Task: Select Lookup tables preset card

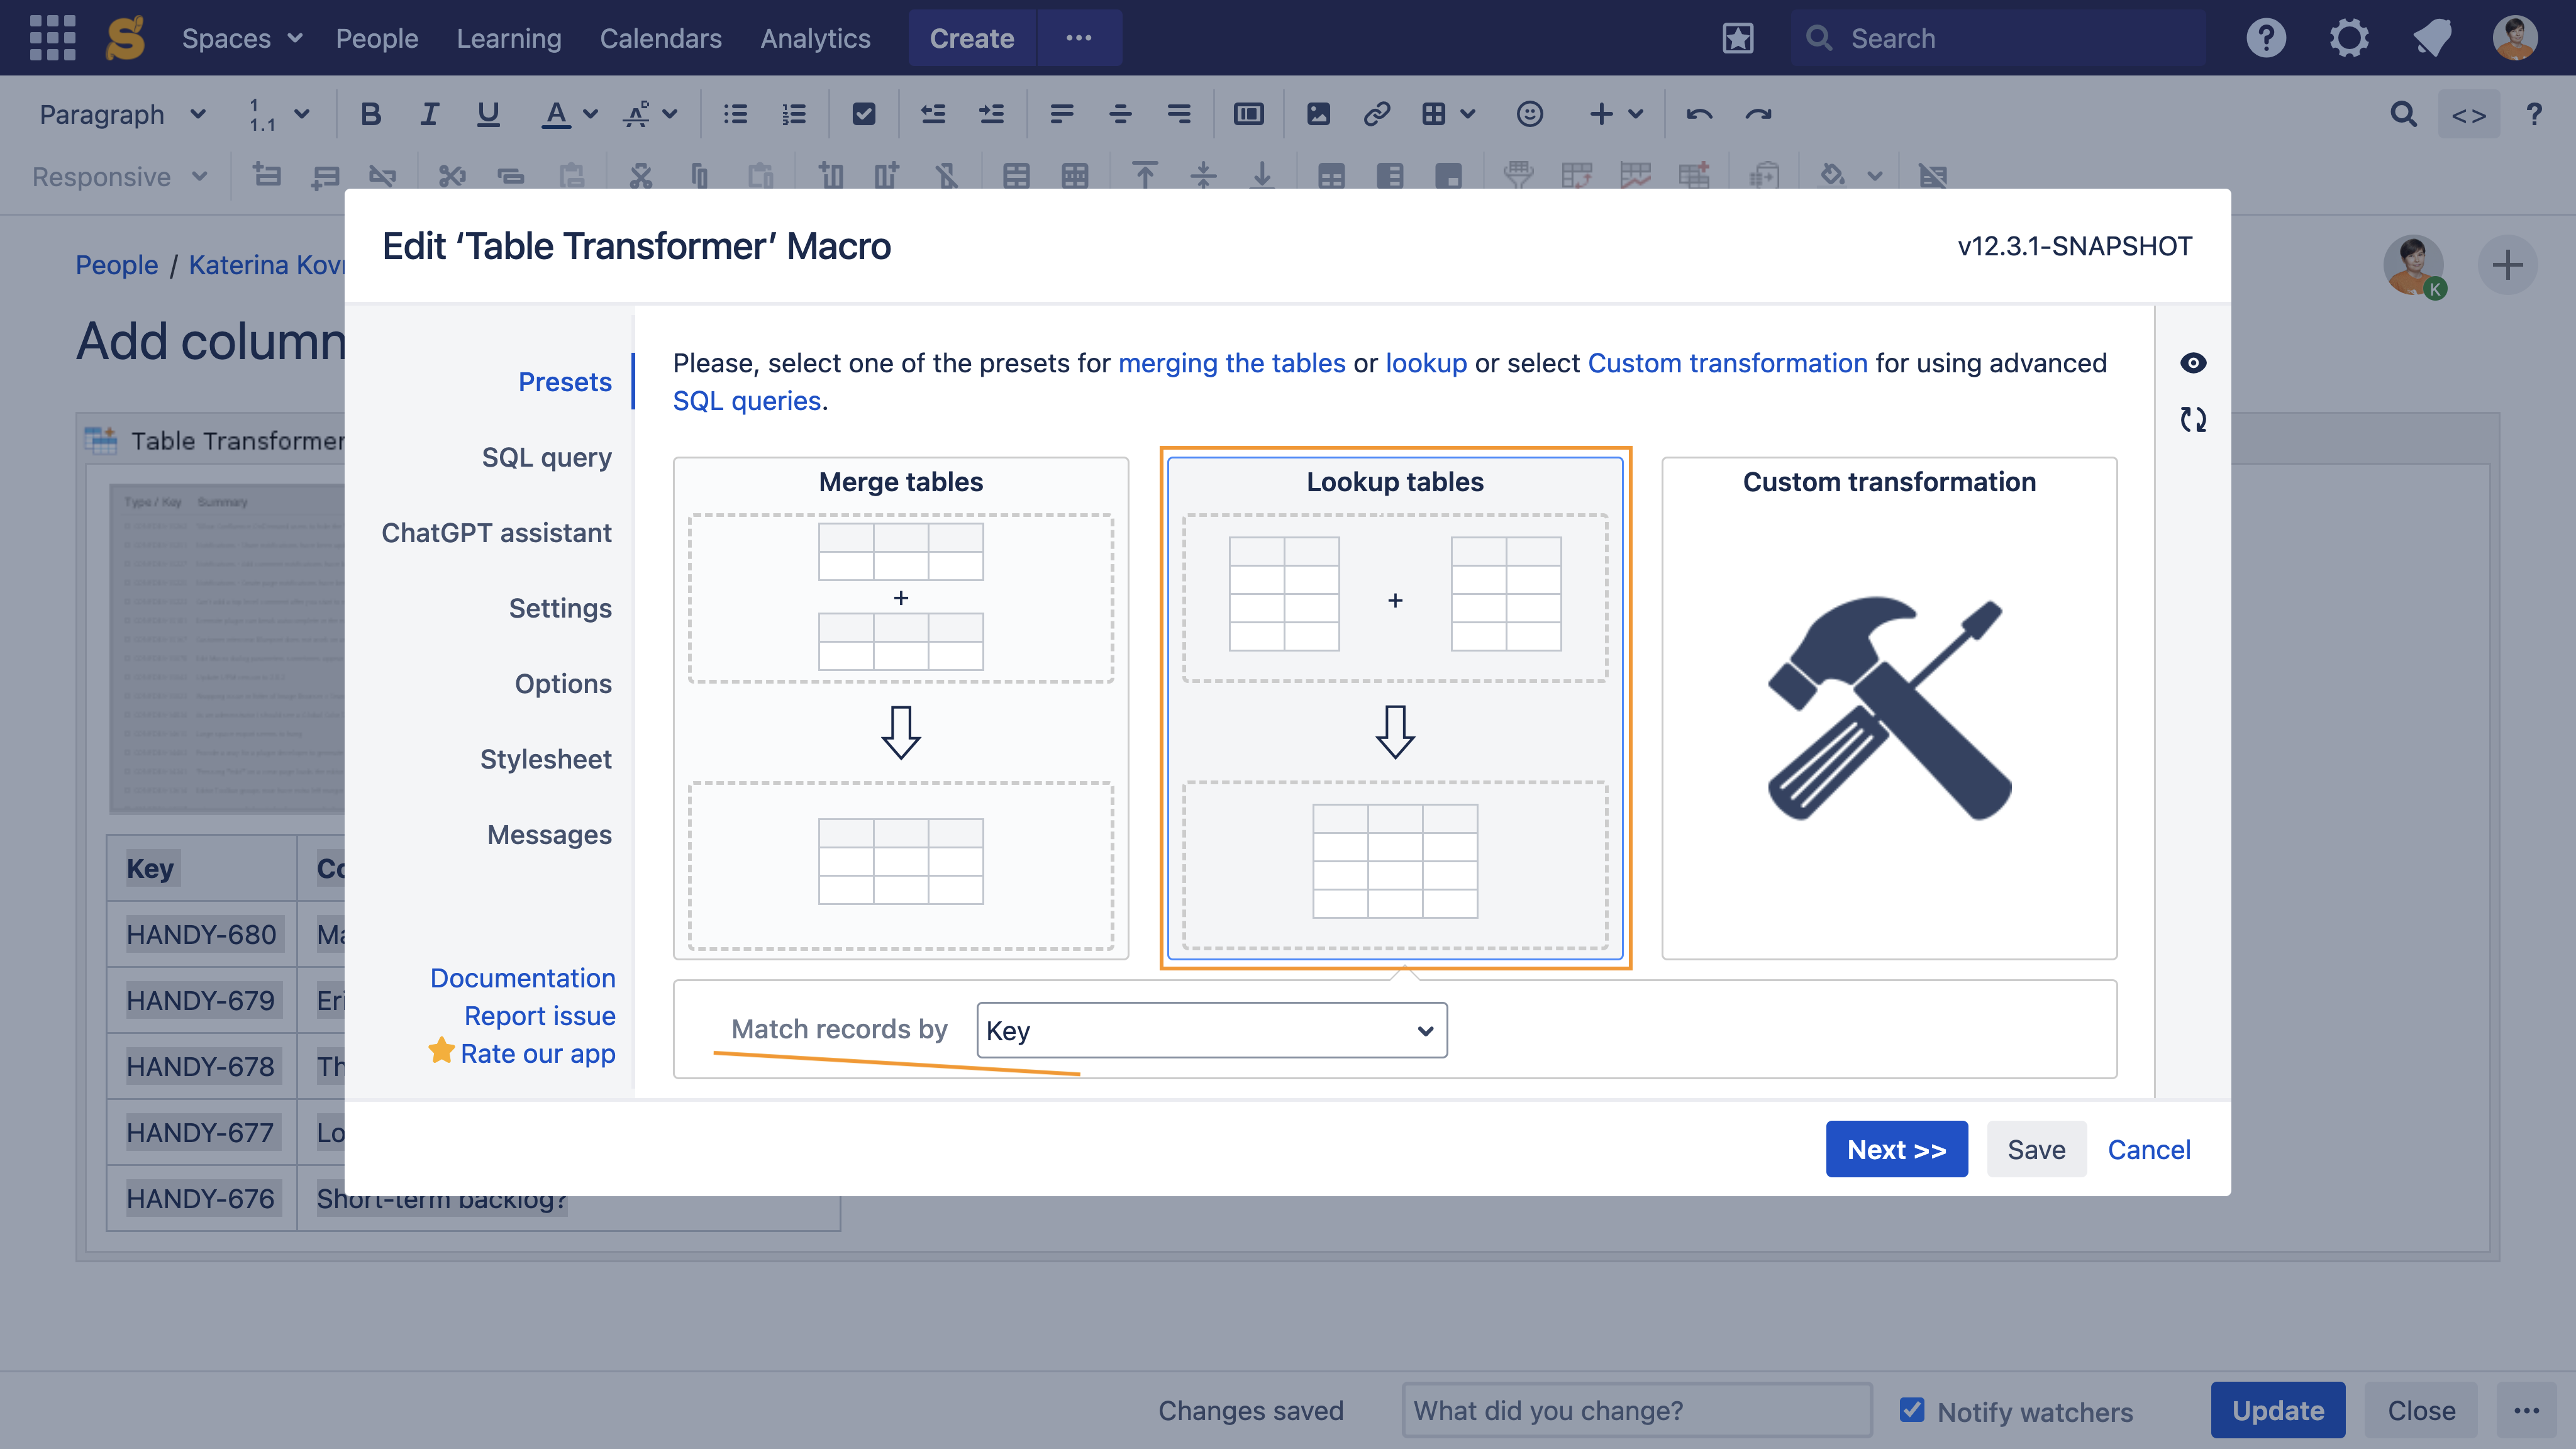Action: point(1395,708)
